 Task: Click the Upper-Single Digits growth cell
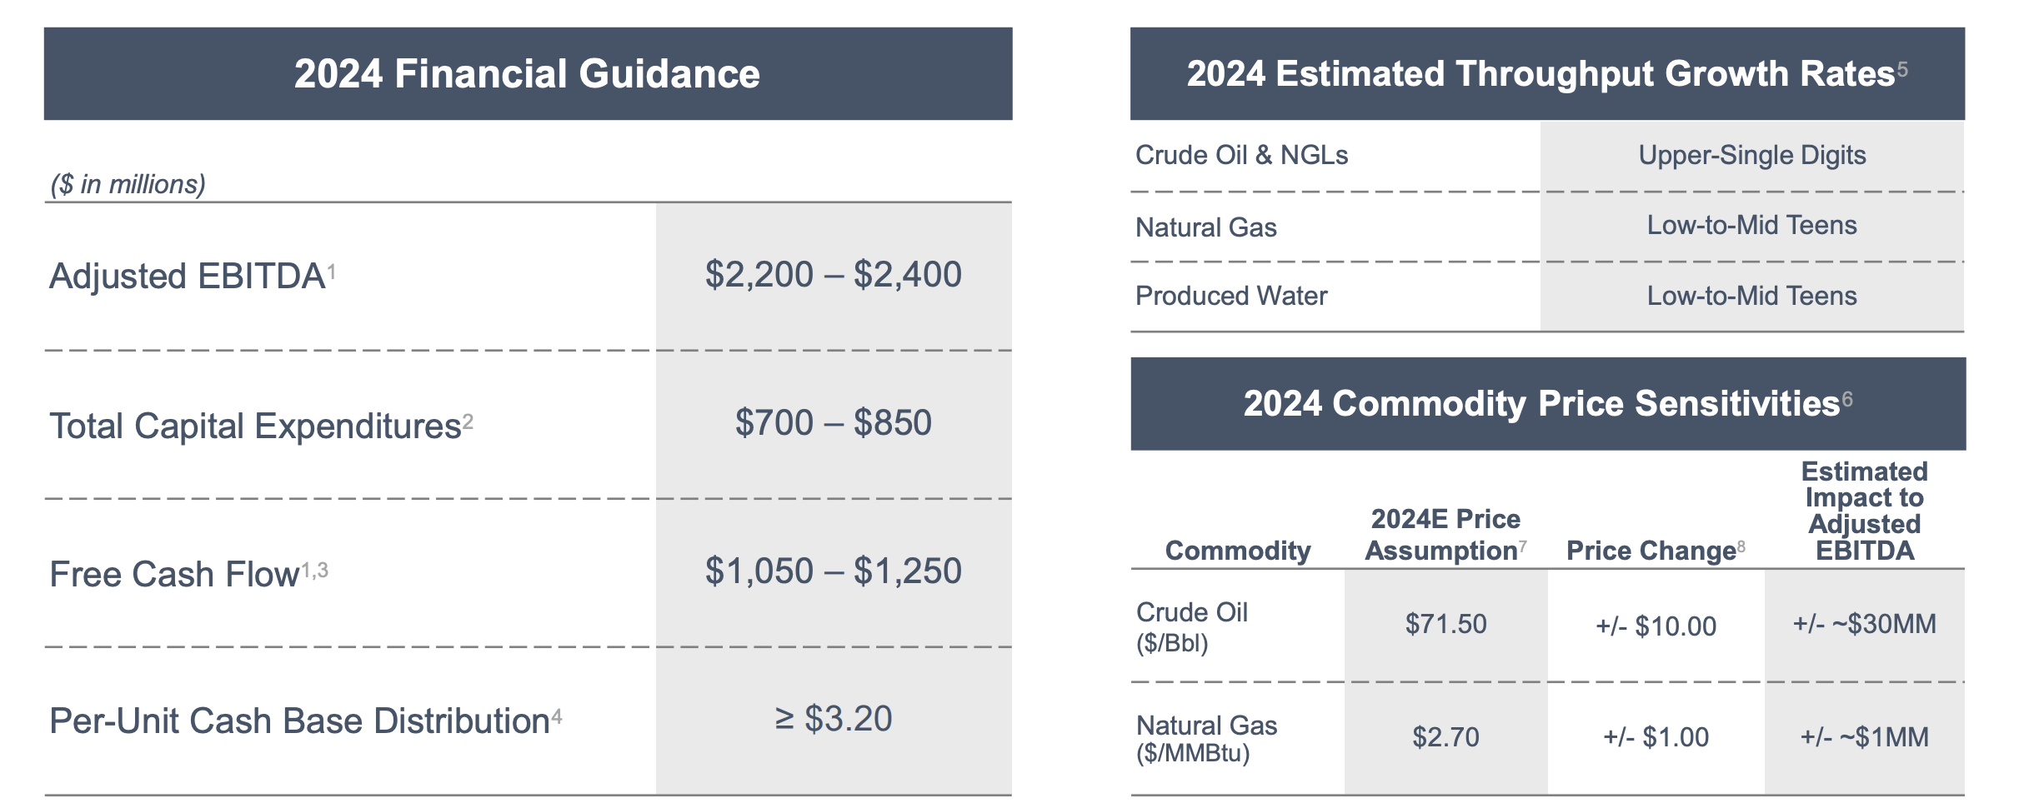(x=1751, y=155)
